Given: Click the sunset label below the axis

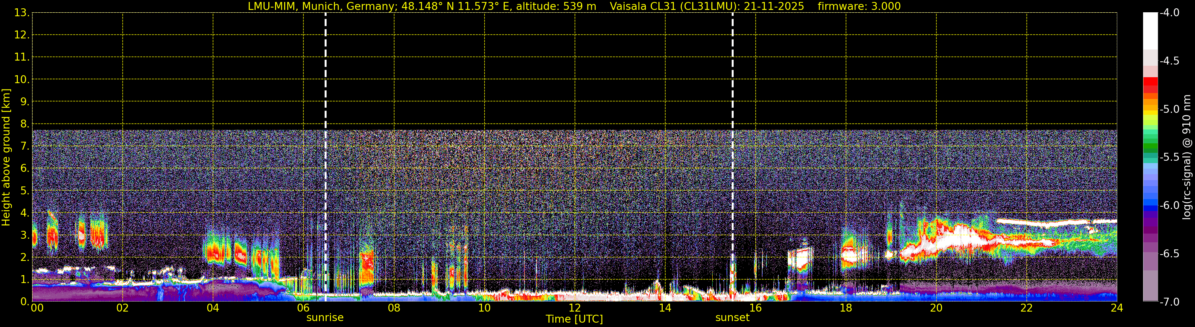Looking at the screenshot, I should pos(732,317).
